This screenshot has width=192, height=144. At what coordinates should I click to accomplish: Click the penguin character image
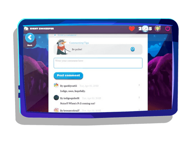coord(63,47)
